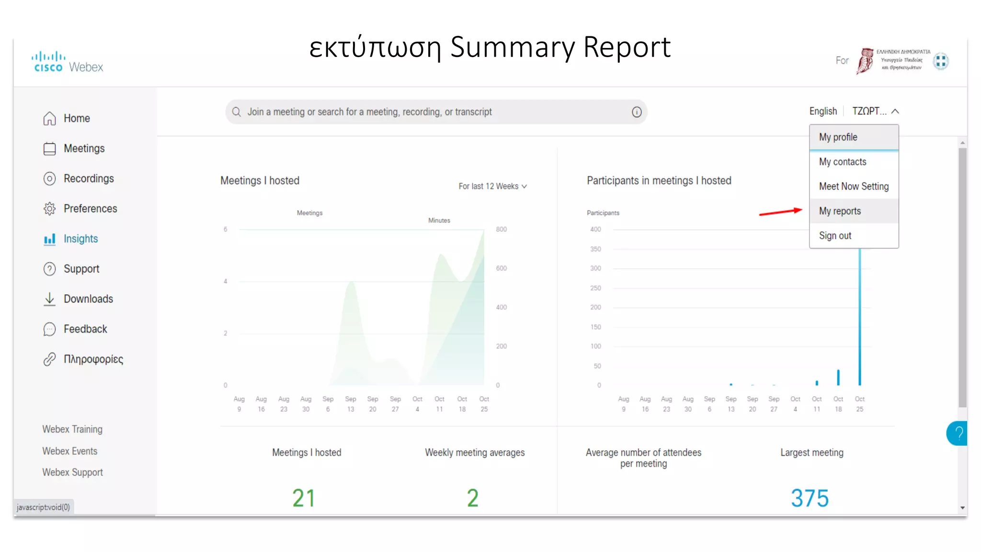Click the Πληροφορίες link chain icon

(49, 359)
